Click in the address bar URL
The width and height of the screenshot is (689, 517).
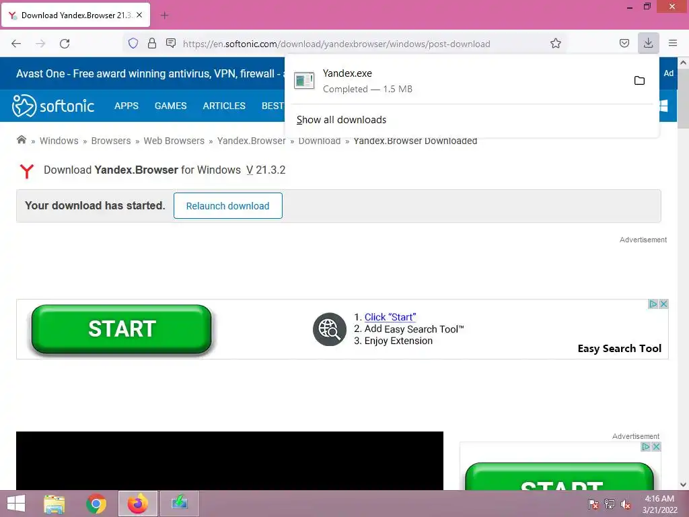coord(336,44)
